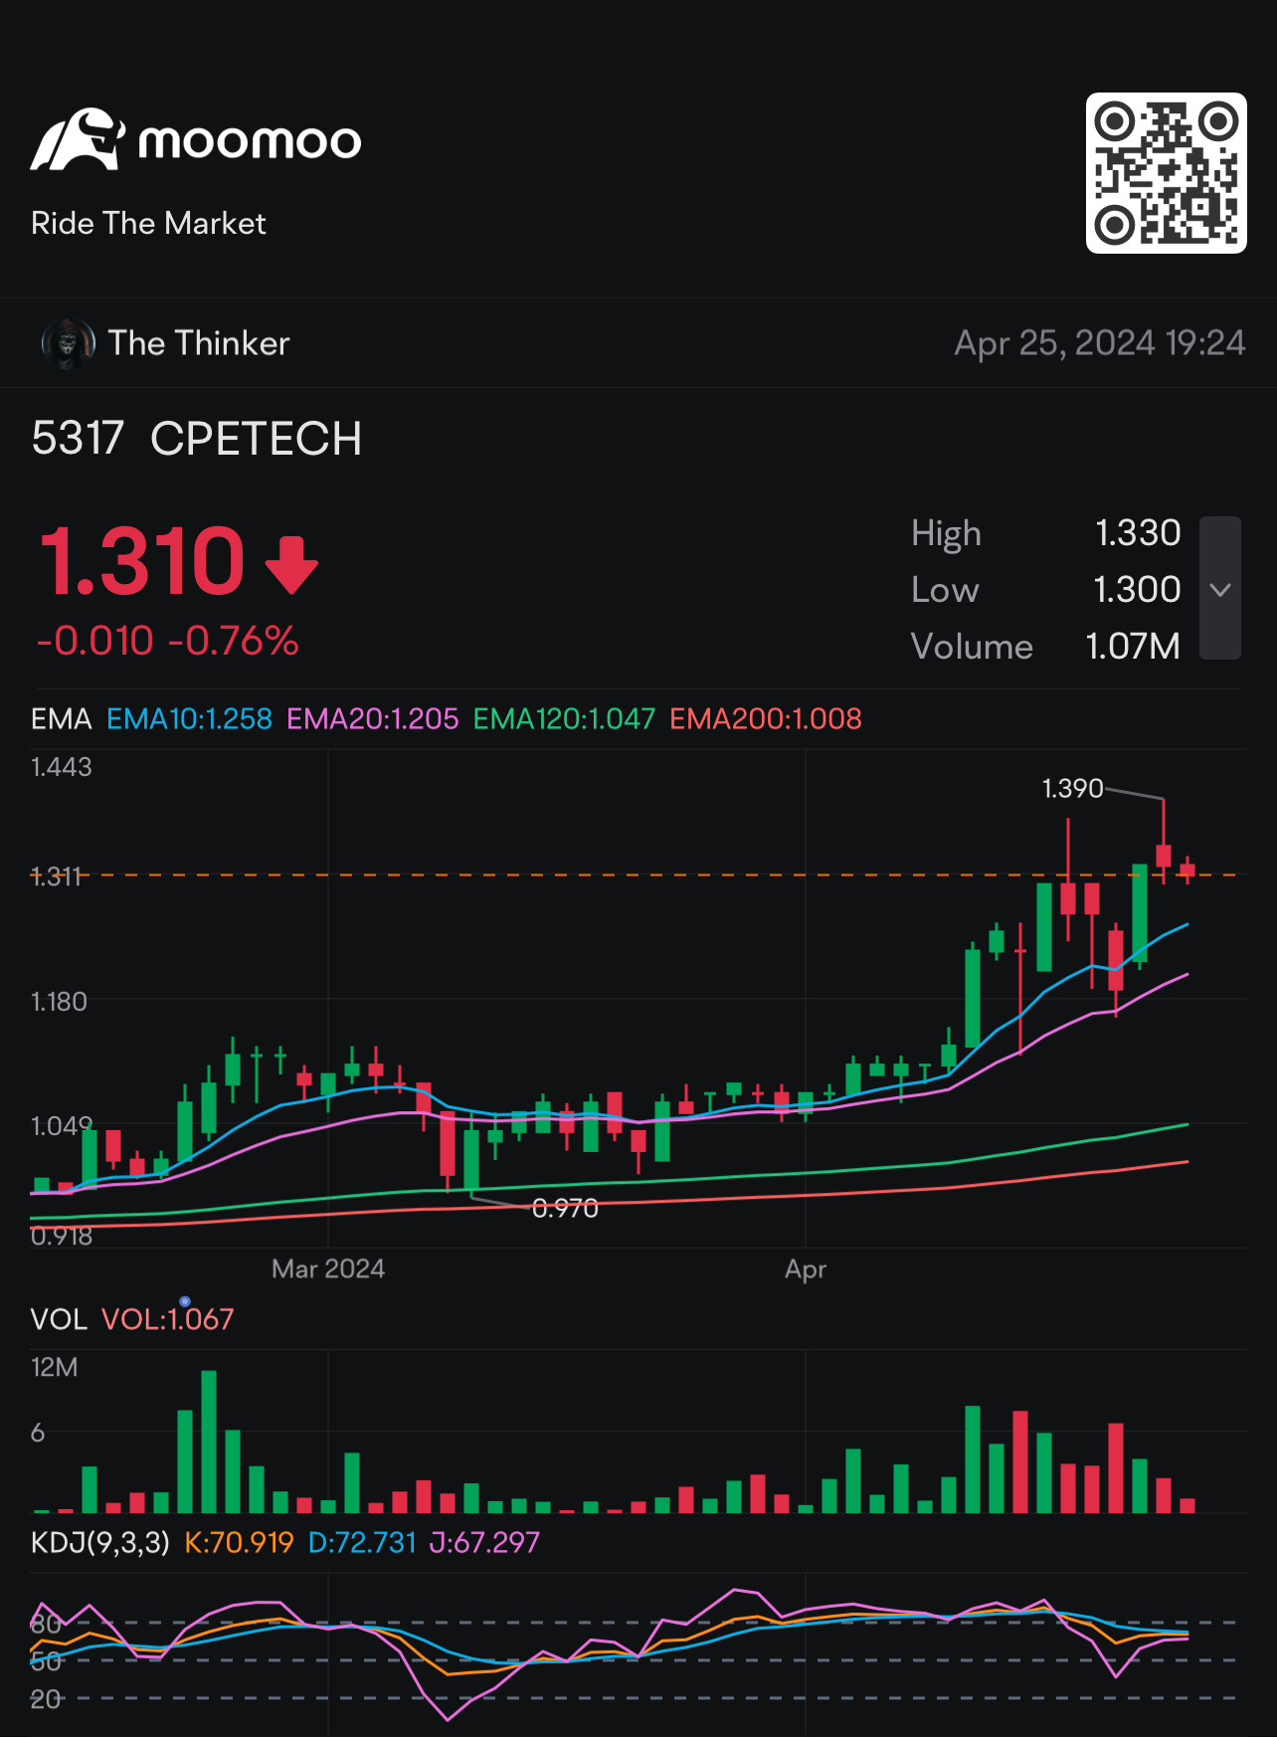Click The Thinker username
The image size is (1277, 1737).
(x=199, y=343)
